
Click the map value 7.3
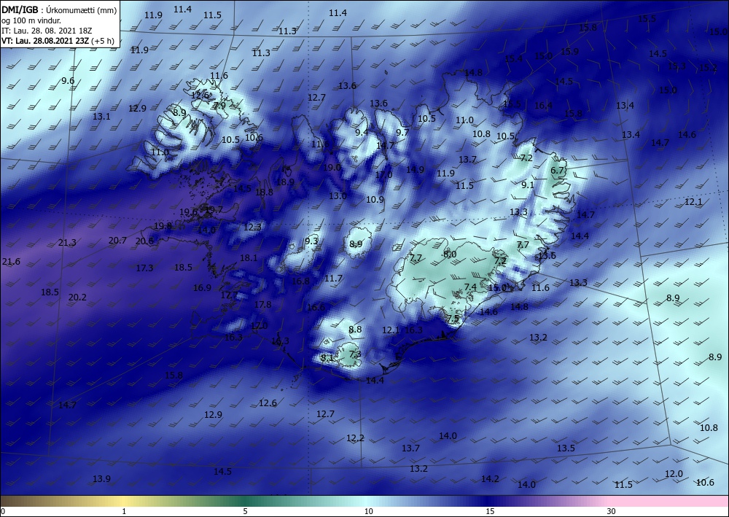pyautogui.click(x=355, y=354)
